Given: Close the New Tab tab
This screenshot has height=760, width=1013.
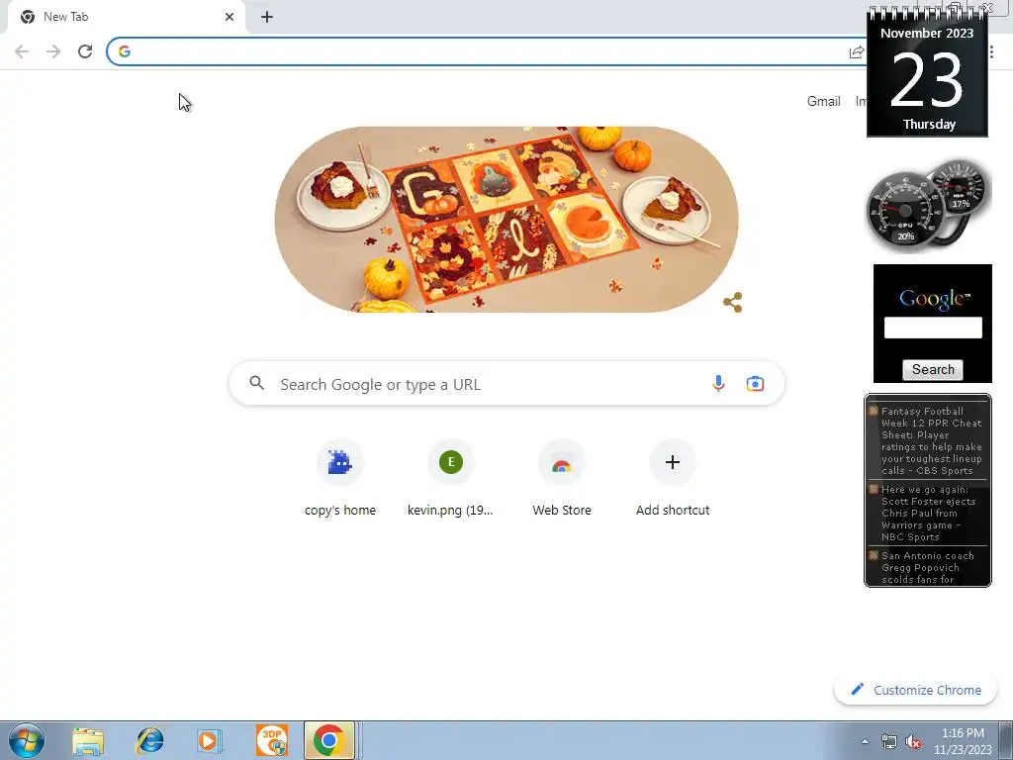Looking at the screenshot, I should 230,17.
